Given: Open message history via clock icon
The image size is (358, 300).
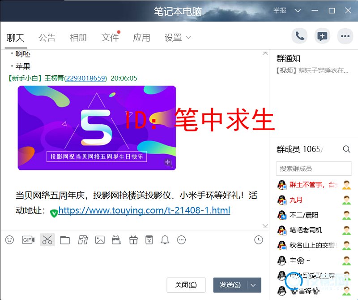Looking at the screenshot, I should pos(259,240).
